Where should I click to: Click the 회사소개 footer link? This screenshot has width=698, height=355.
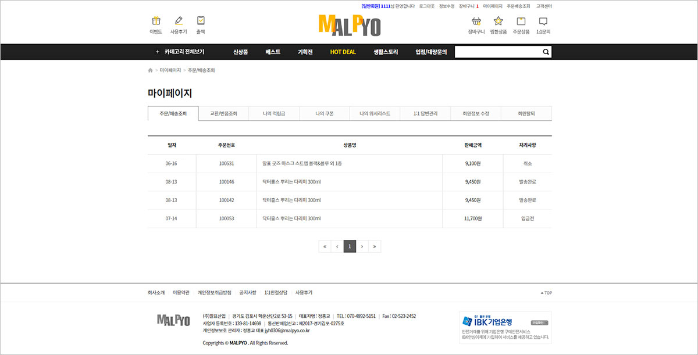click(156, 293)
